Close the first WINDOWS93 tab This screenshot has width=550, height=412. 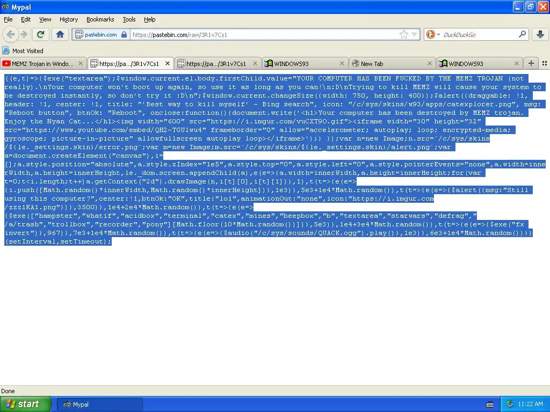342,63
